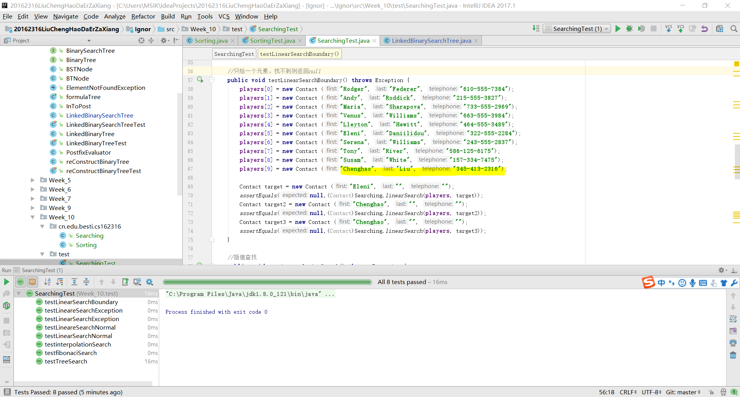Open the Navigate menu
Image resolution: width=740 pixels, height=397 pixels.
(x=66, y=16)
